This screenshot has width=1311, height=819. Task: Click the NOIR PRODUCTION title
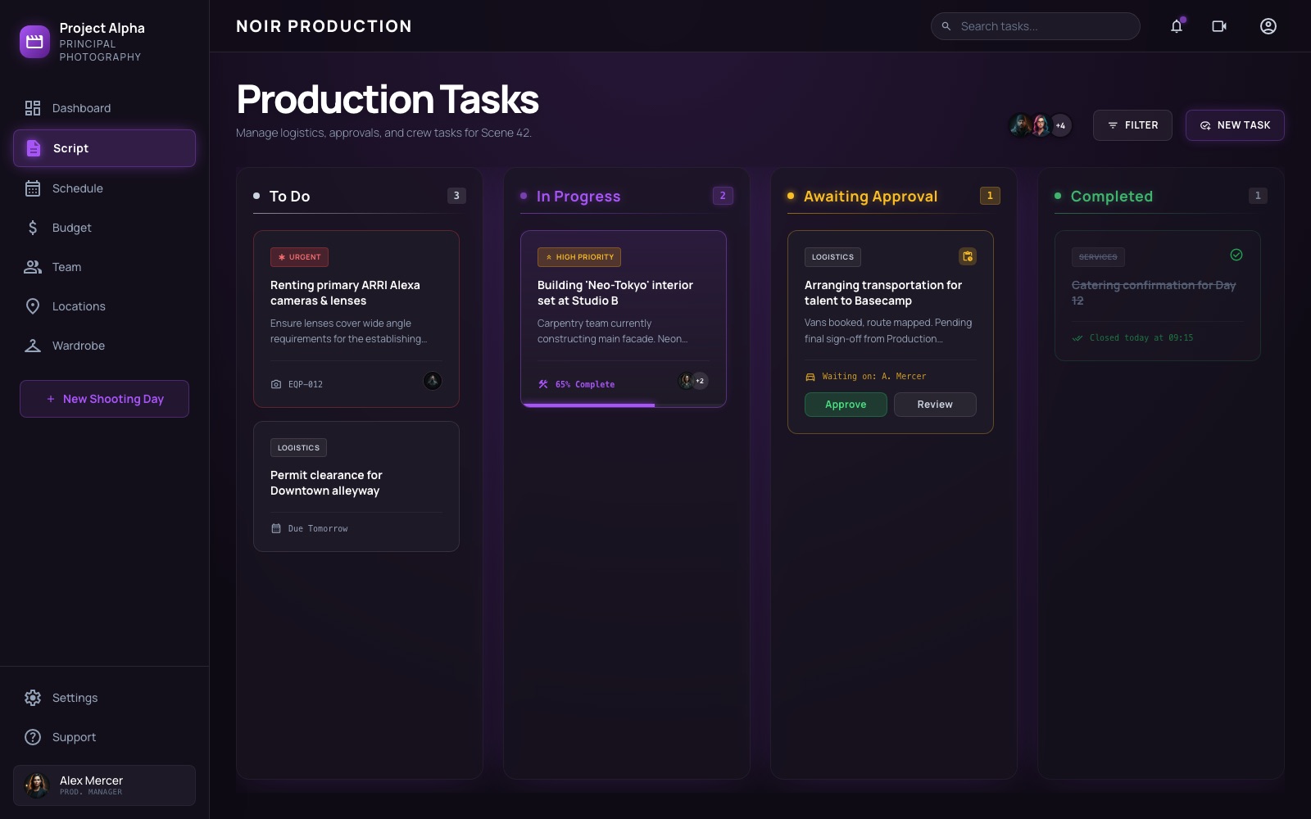pos(324,26)
